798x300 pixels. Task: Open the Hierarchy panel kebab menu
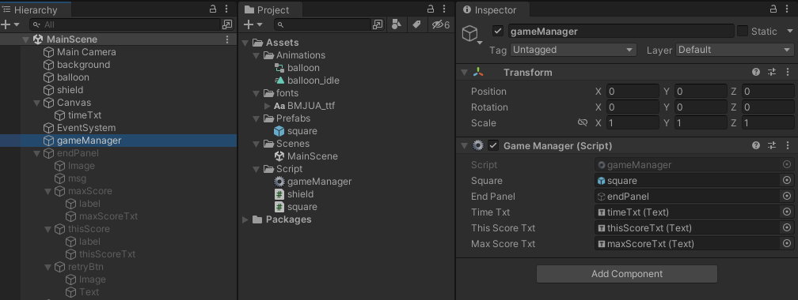tap(226, 9)
